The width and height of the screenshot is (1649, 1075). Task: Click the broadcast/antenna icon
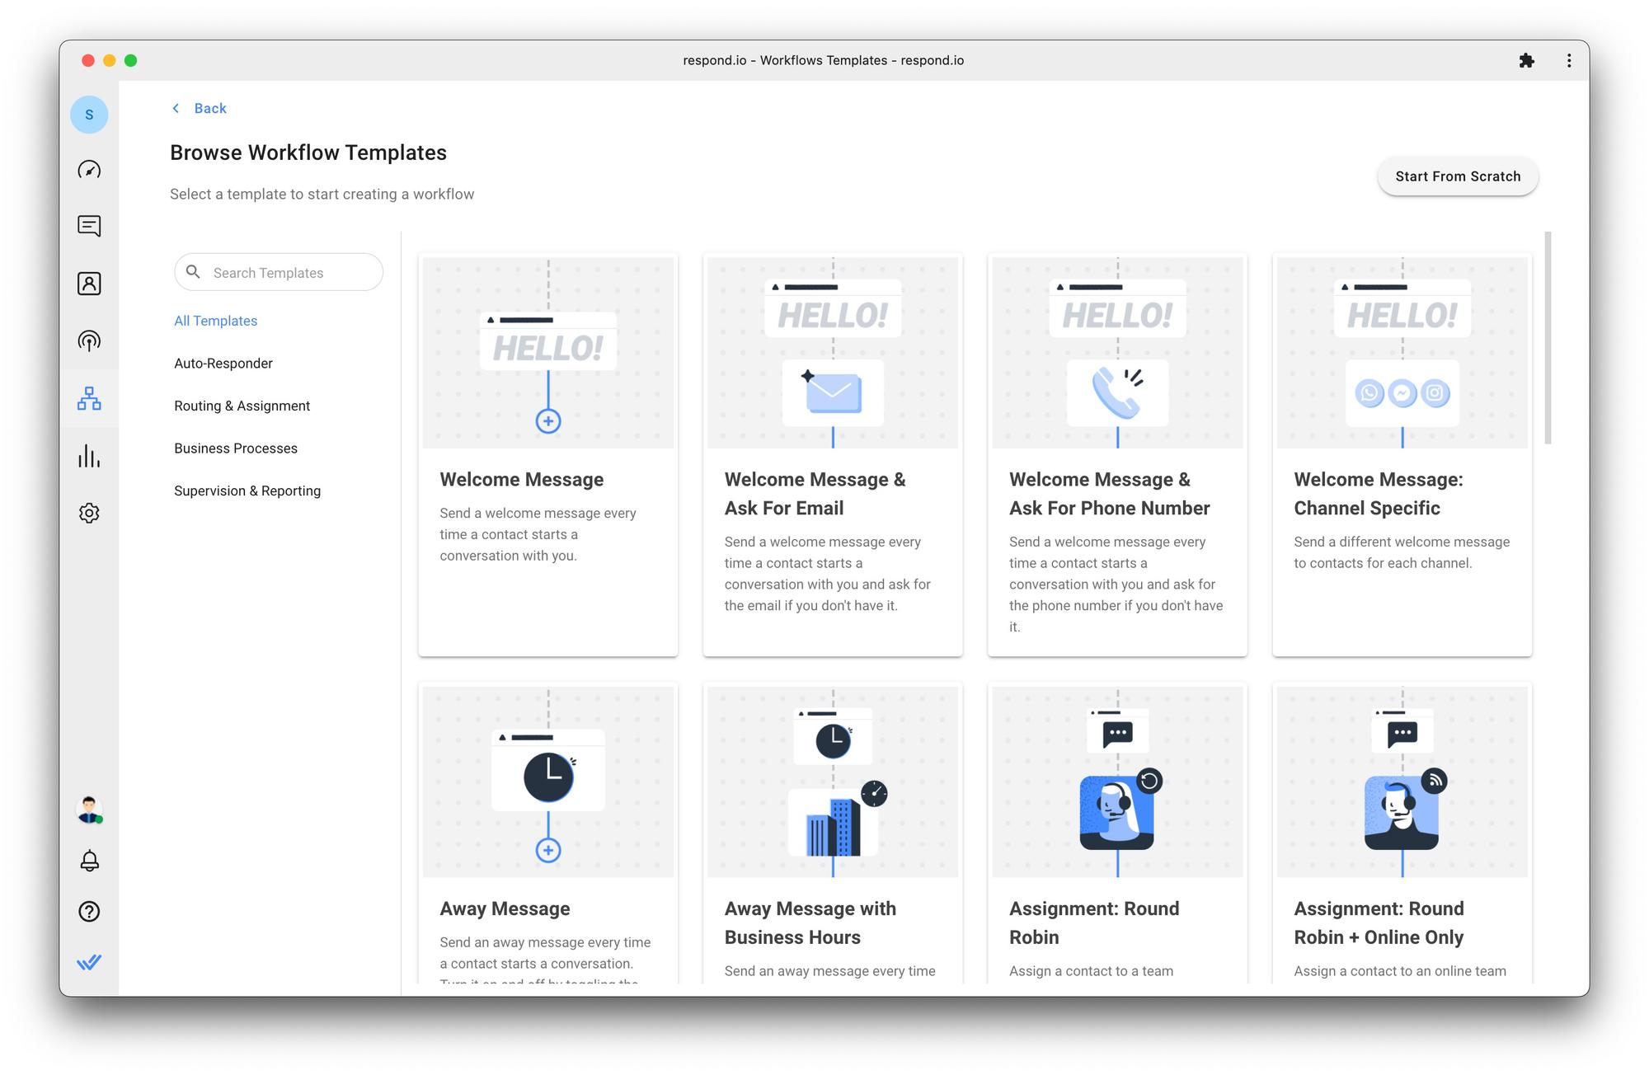pyautogui.click(x=90, y=340)
